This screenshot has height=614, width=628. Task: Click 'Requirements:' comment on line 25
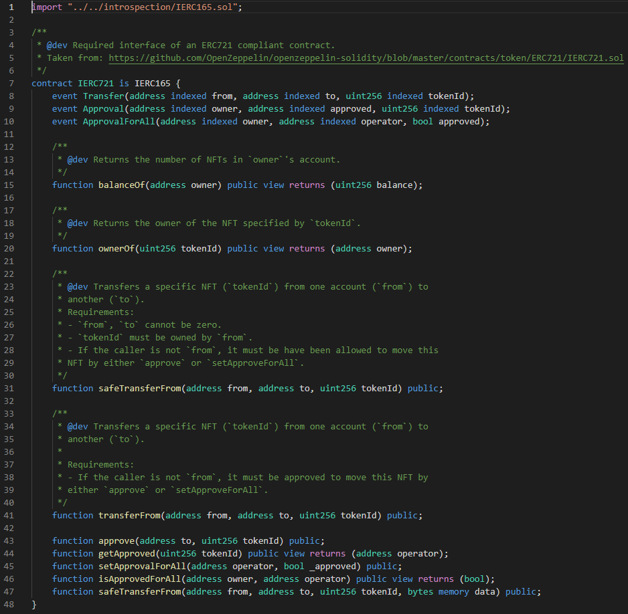100,312
